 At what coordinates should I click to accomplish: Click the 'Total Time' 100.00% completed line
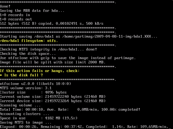point(70,109)
